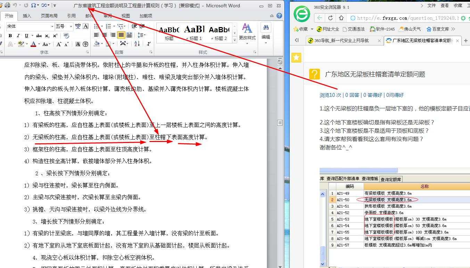Apply 标题 1 style from gallery
This screenshot has height=268, width=470.
click(194, 33)
